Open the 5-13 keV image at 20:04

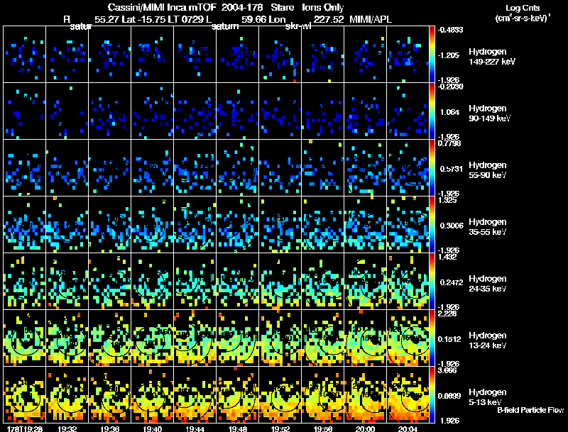tap(408, 394)
